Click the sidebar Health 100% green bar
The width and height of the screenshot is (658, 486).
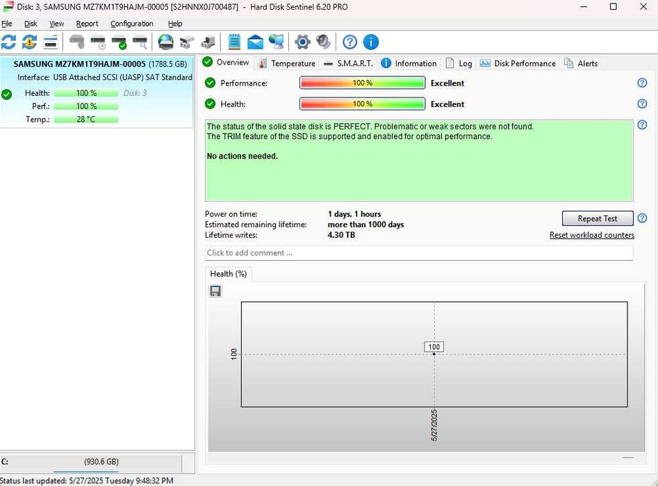point(86,93)
